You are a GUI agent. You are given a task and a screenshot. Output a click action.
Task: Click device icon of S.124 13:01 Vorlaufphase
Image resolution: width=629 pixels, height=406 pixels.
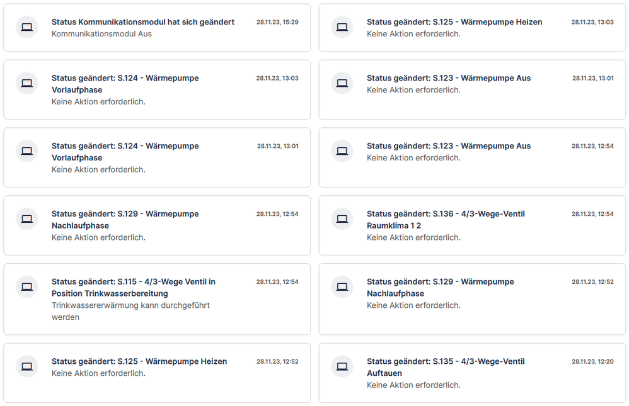click(26, 151)
